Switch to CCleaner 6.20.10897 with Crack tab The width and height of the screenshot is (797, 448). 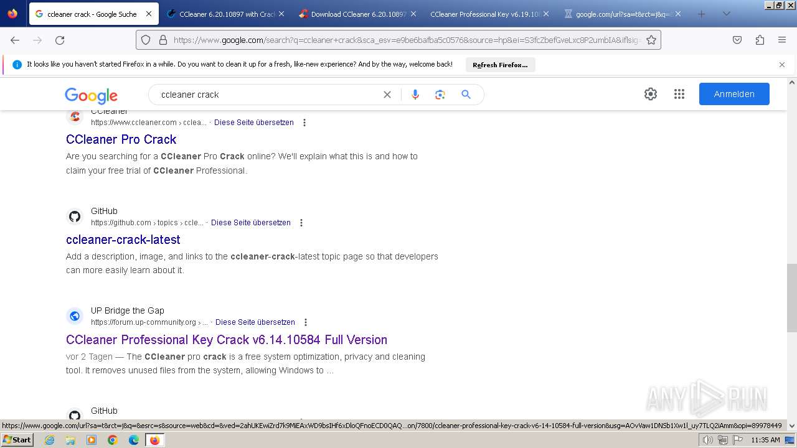pos(226,14)
